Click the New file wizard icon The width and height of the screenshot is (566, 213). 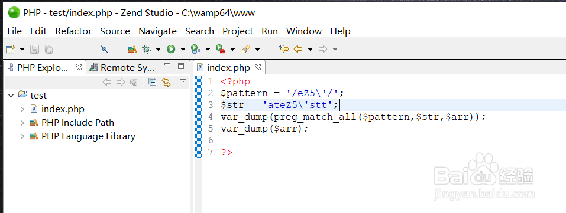coord(11,49)
